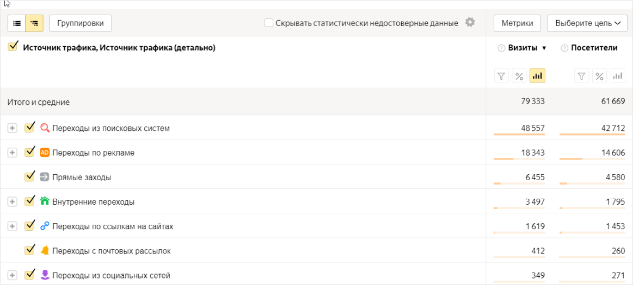The height and width of the screenshot is (285, 633).
Task: Sort by the Визиты column header
Action: click(523, 48)
